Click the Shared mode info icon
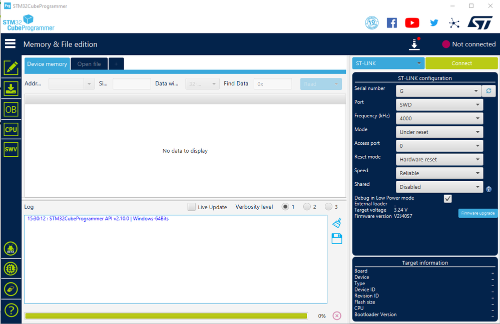Viewport: 500px width, 324px height. (488, 189)
